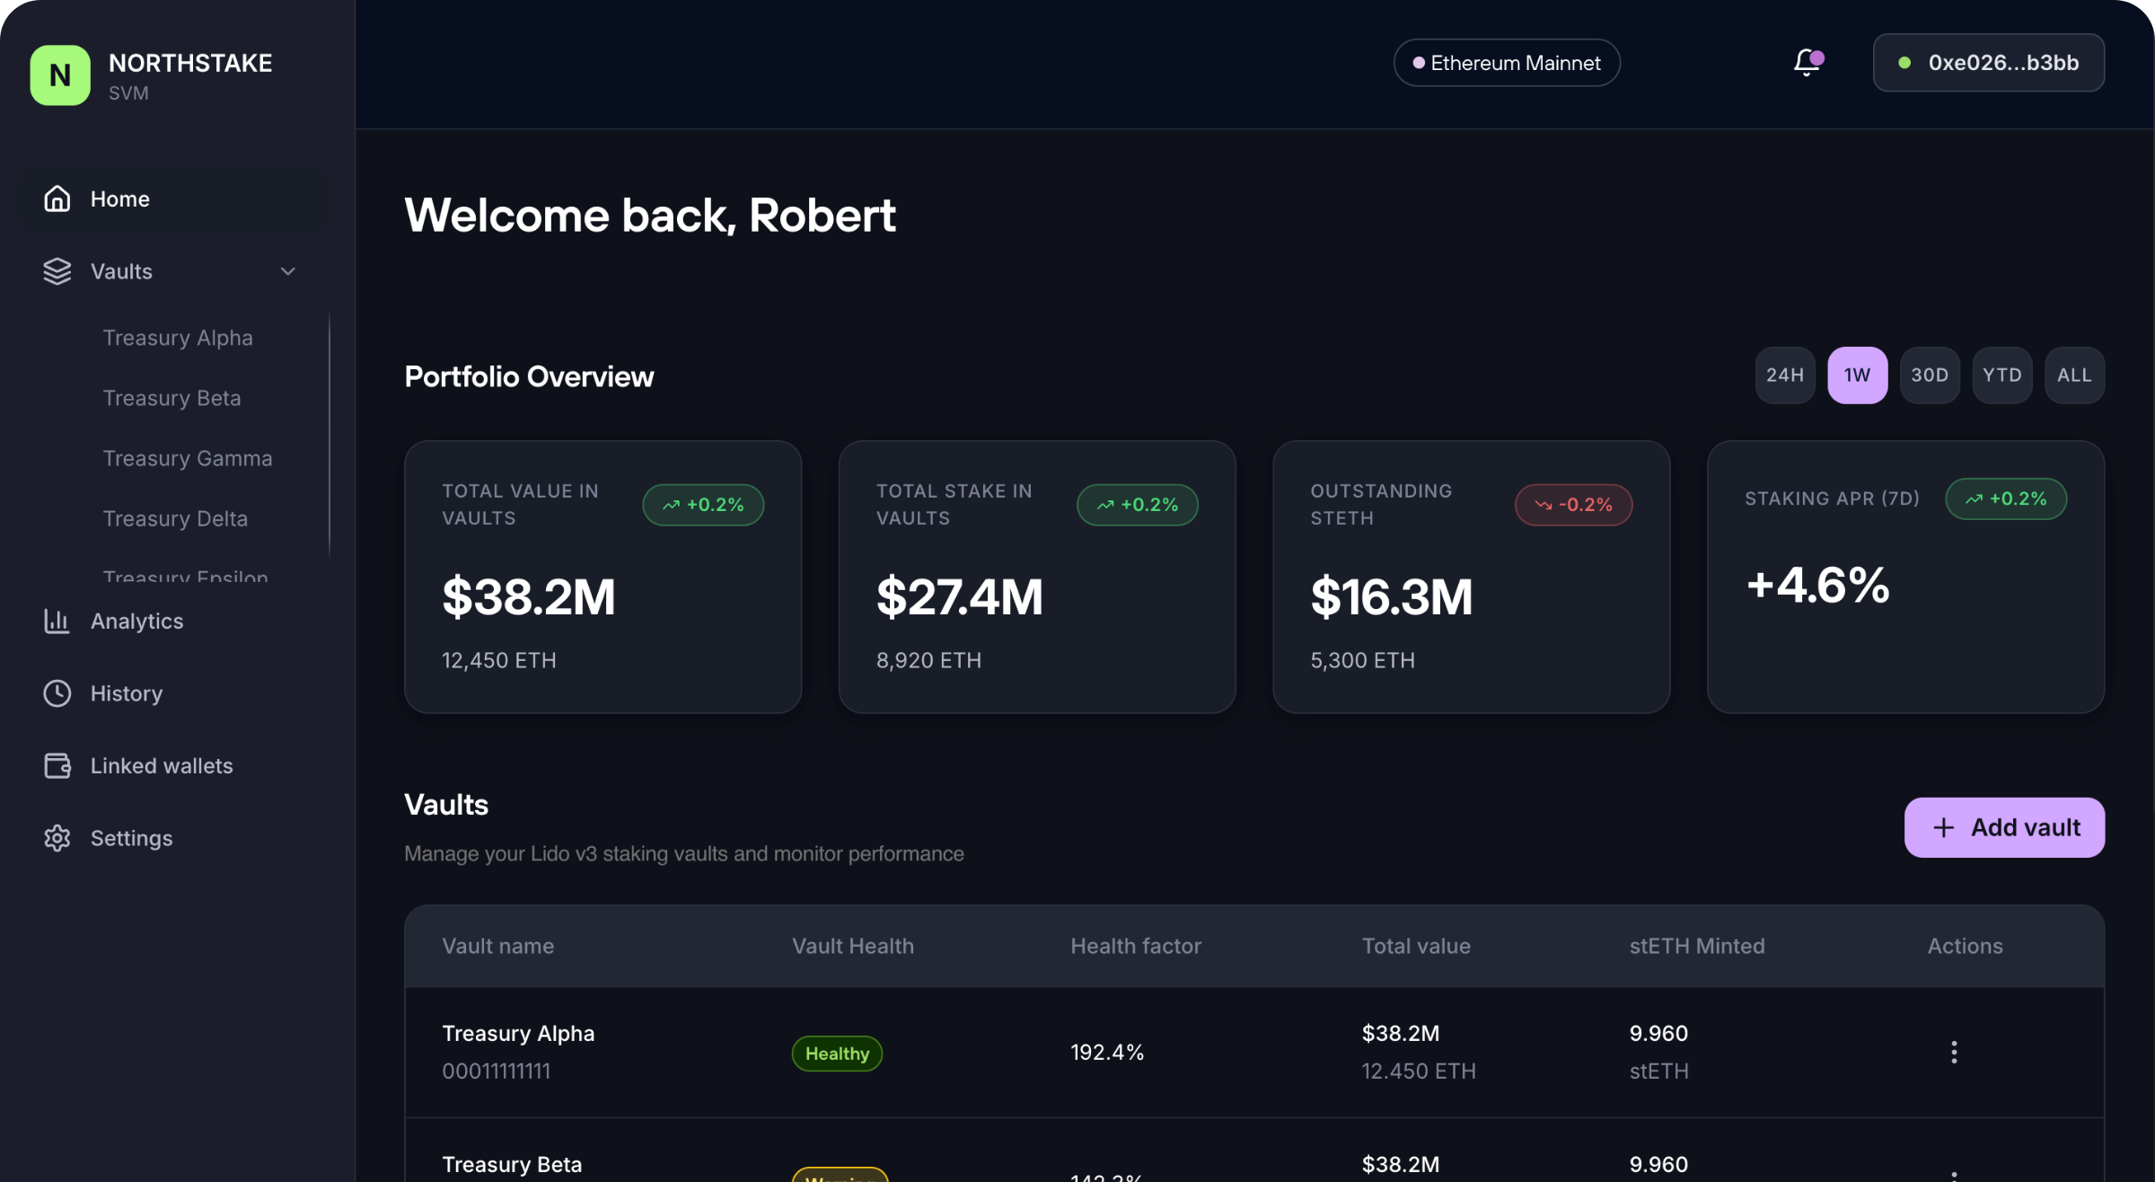Select the YTD tab
The image size is (2155, 1182).
point(2002,375)
